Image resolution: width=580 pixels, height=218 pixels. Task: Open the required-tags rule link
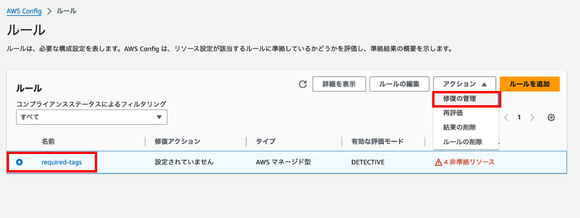[62, 162]
